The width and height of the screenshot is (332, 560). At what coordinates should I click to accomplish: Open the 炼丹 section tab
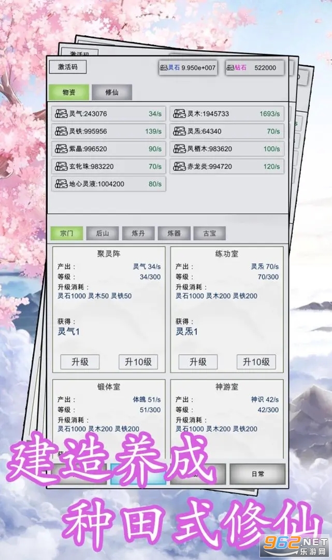click(138, 233)
